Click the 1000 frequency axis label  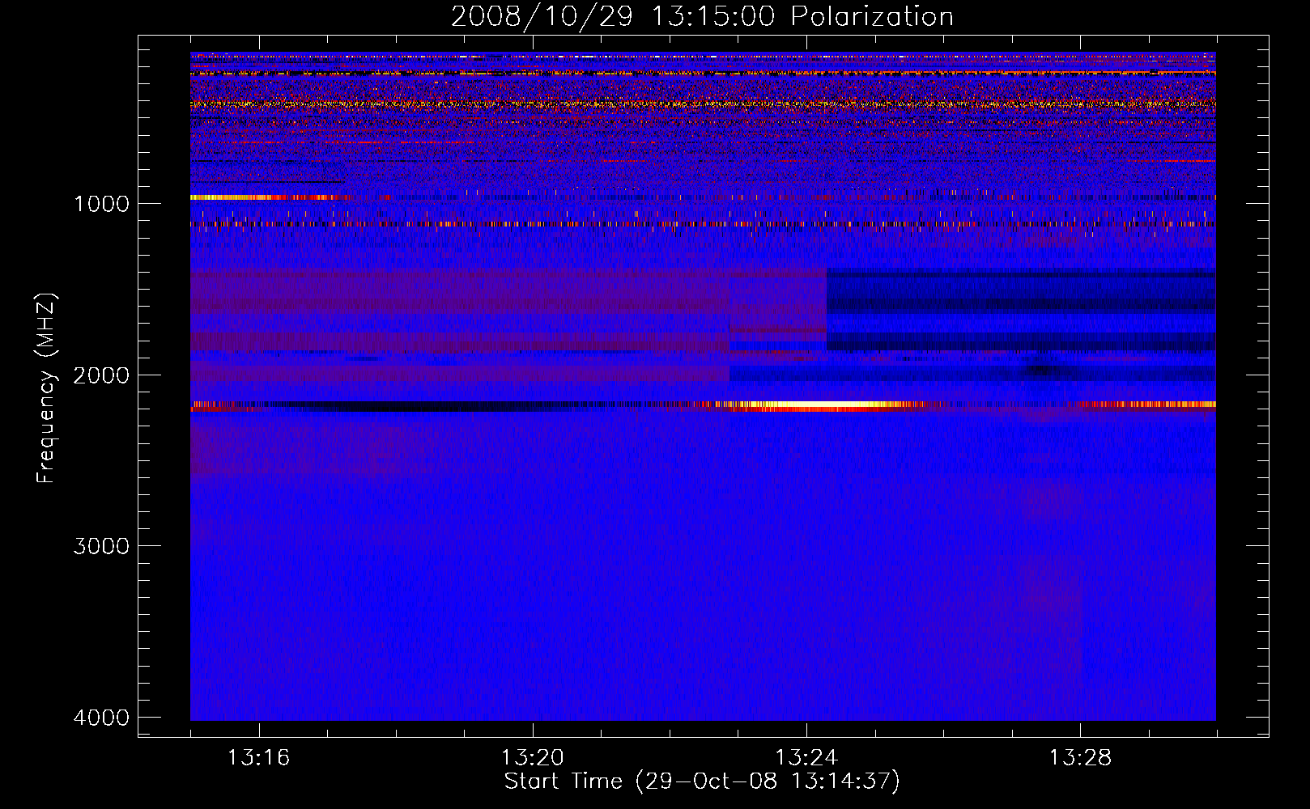pyautogui.click(x=101, y=203)
